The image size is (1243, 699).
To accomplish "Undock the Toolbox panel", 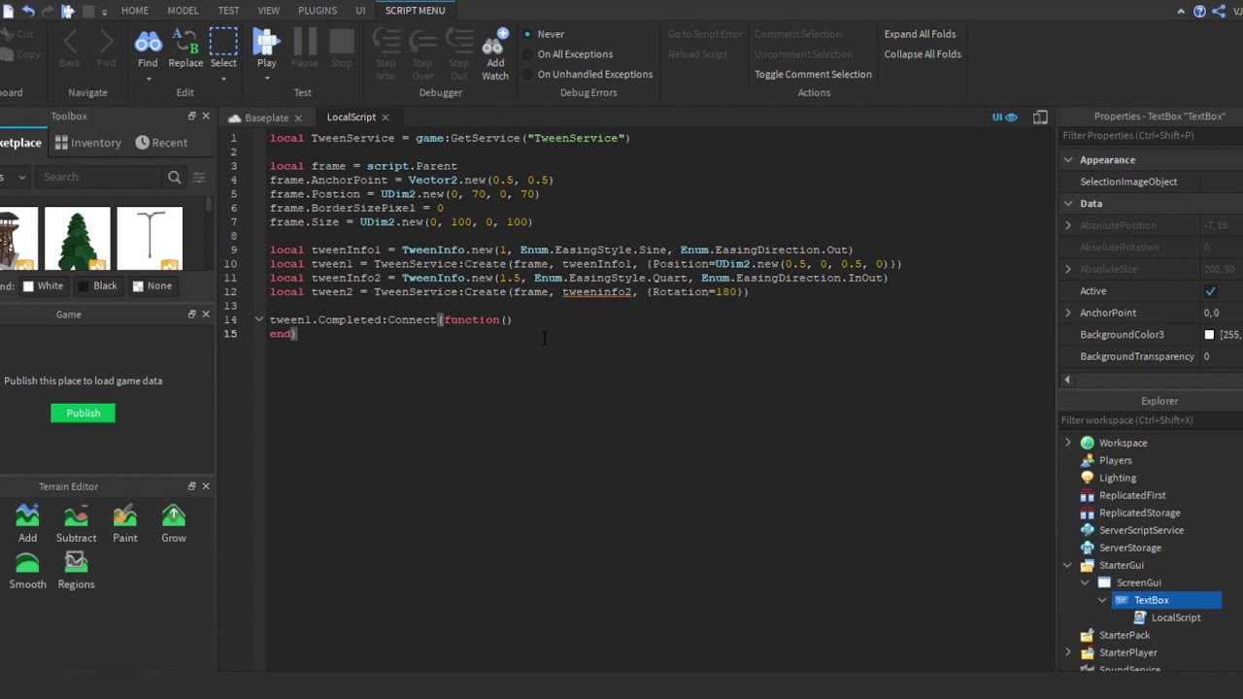I will 191,116.
